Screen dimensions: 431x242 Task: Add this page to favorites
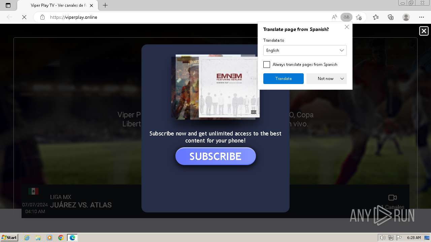tap(359, 17)
